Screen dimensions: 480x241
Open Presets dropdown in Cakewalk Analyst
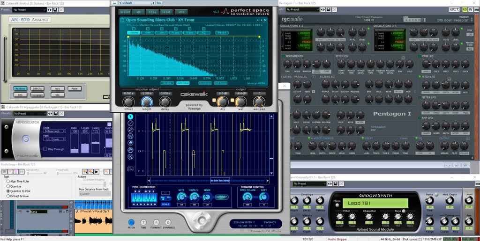[30, 10]
